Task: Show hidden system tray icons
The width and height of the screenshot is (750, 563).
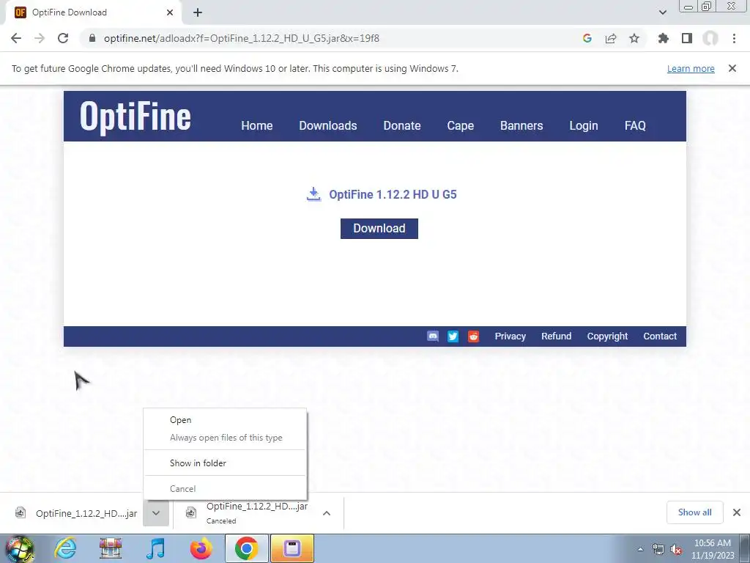Action: coord(640,549)
